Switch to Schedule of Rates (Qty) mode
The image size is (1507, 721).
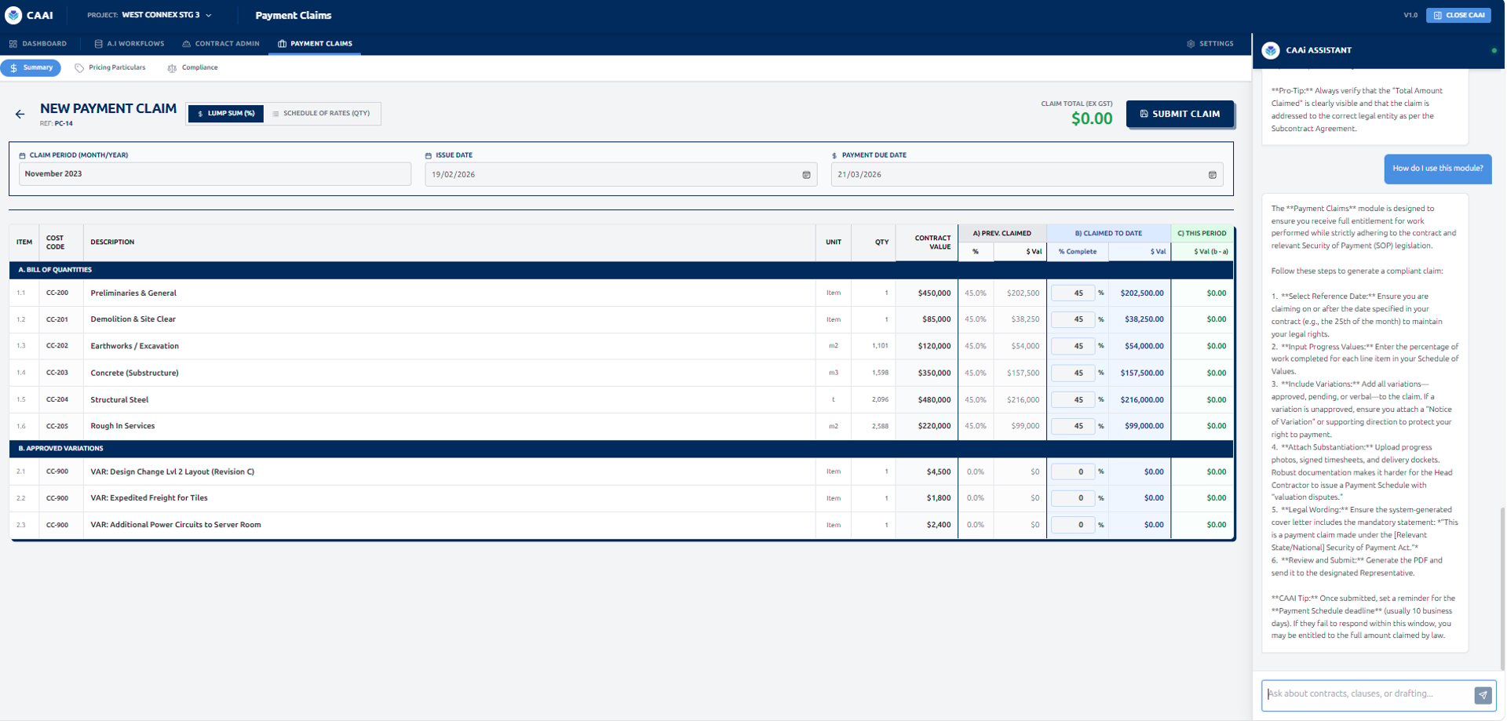[x=321, y=114]
